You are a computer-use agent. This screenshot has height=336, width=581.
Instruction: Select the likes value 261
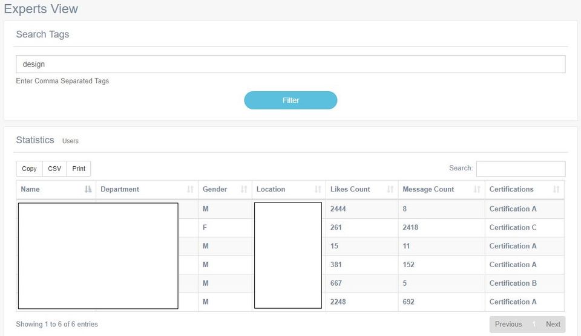tap(336, 227)
